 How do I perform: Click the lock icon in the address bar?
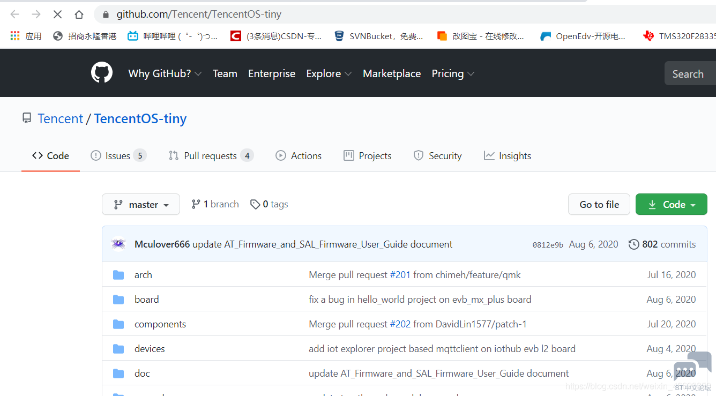(106, 14)
